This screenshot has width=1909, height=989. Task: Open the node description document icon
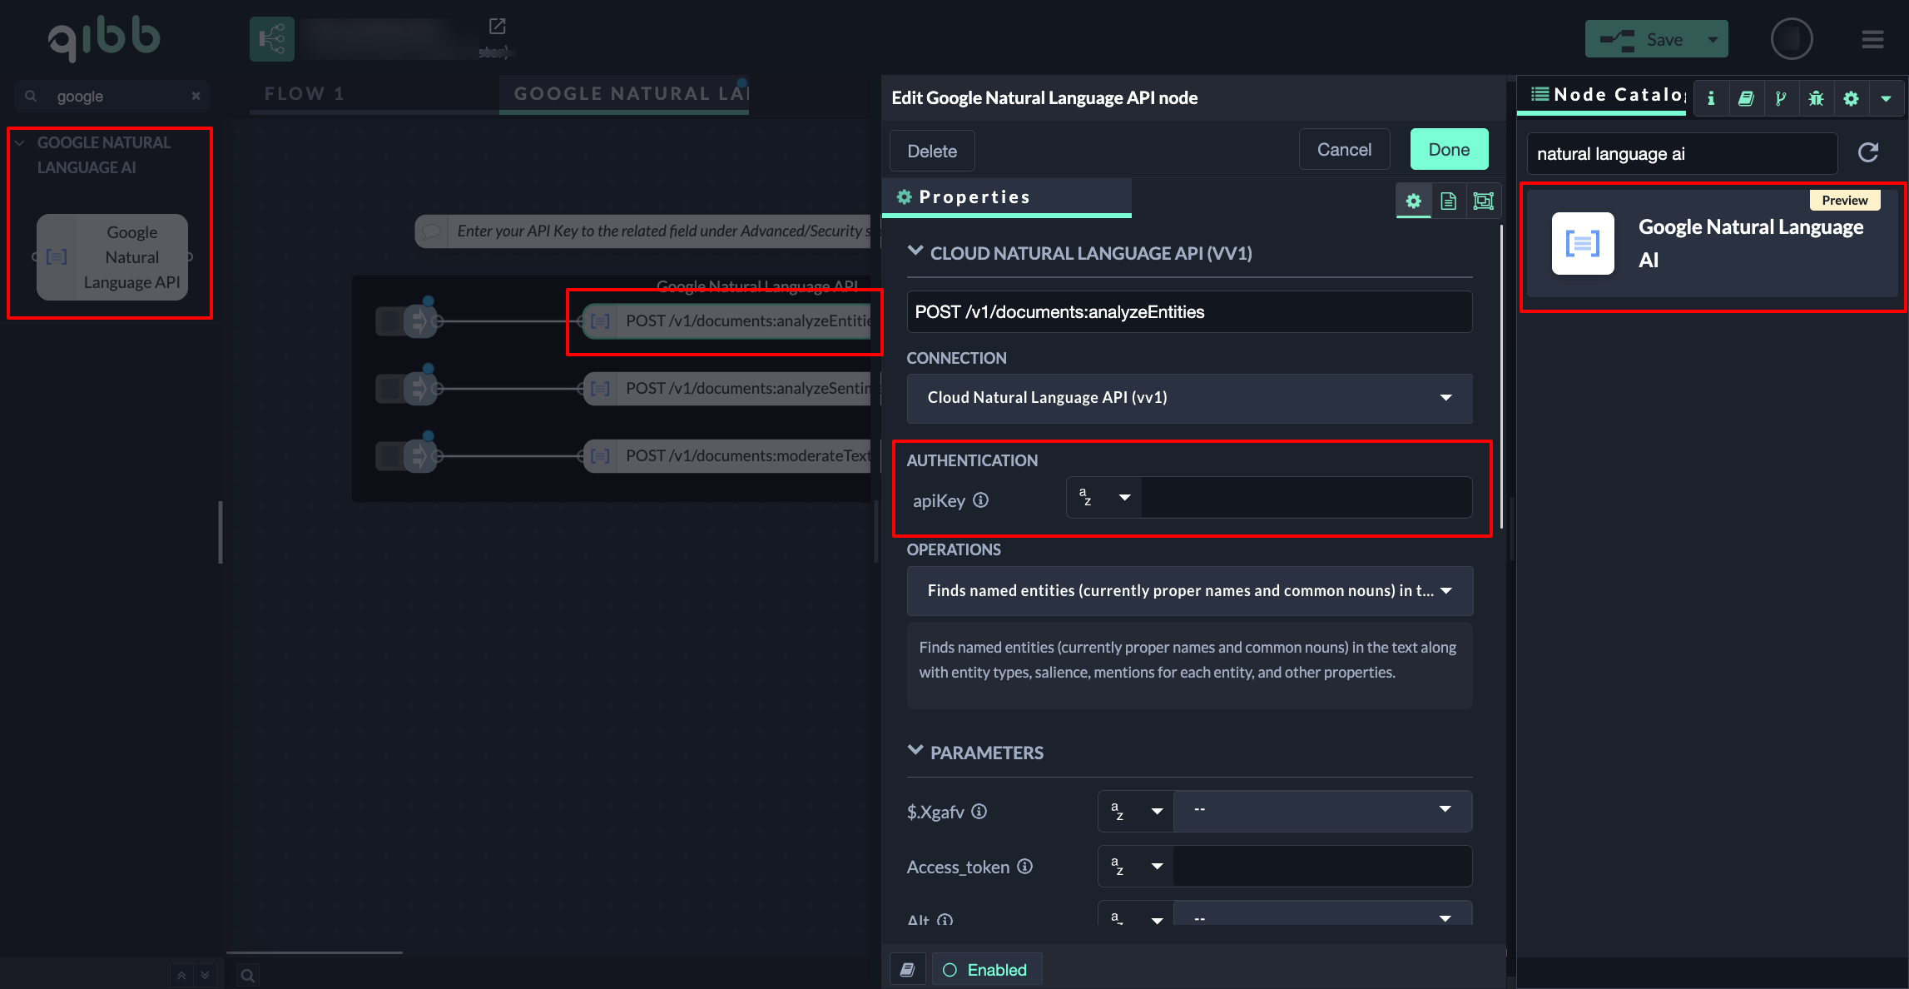click(1448, 201)
